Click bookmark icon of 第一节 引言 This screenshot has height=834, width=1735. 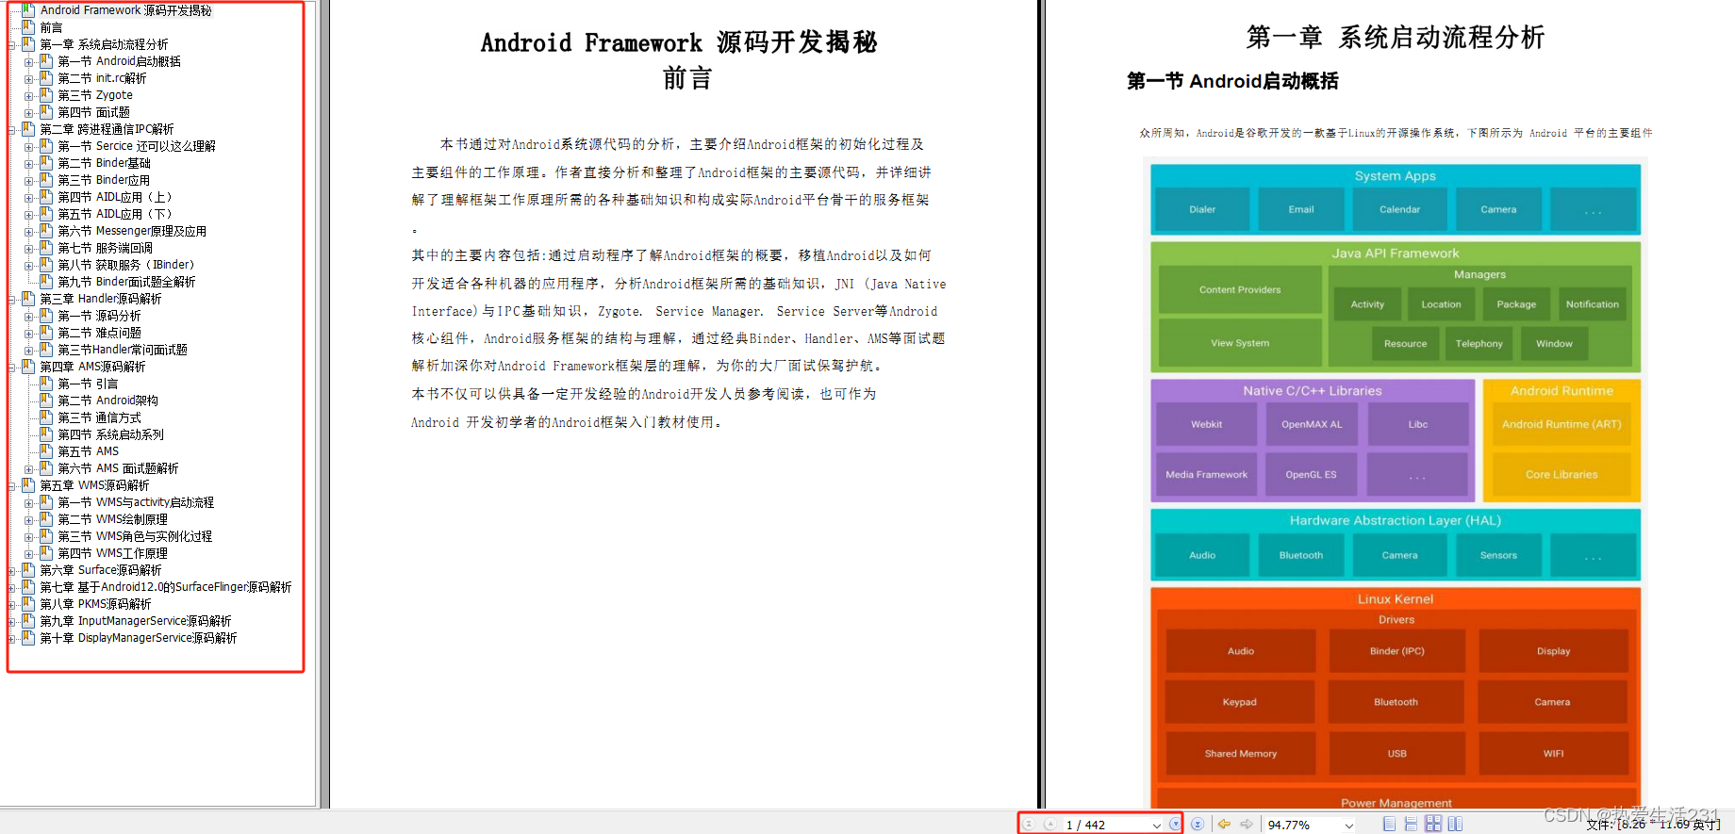[46, 384]
